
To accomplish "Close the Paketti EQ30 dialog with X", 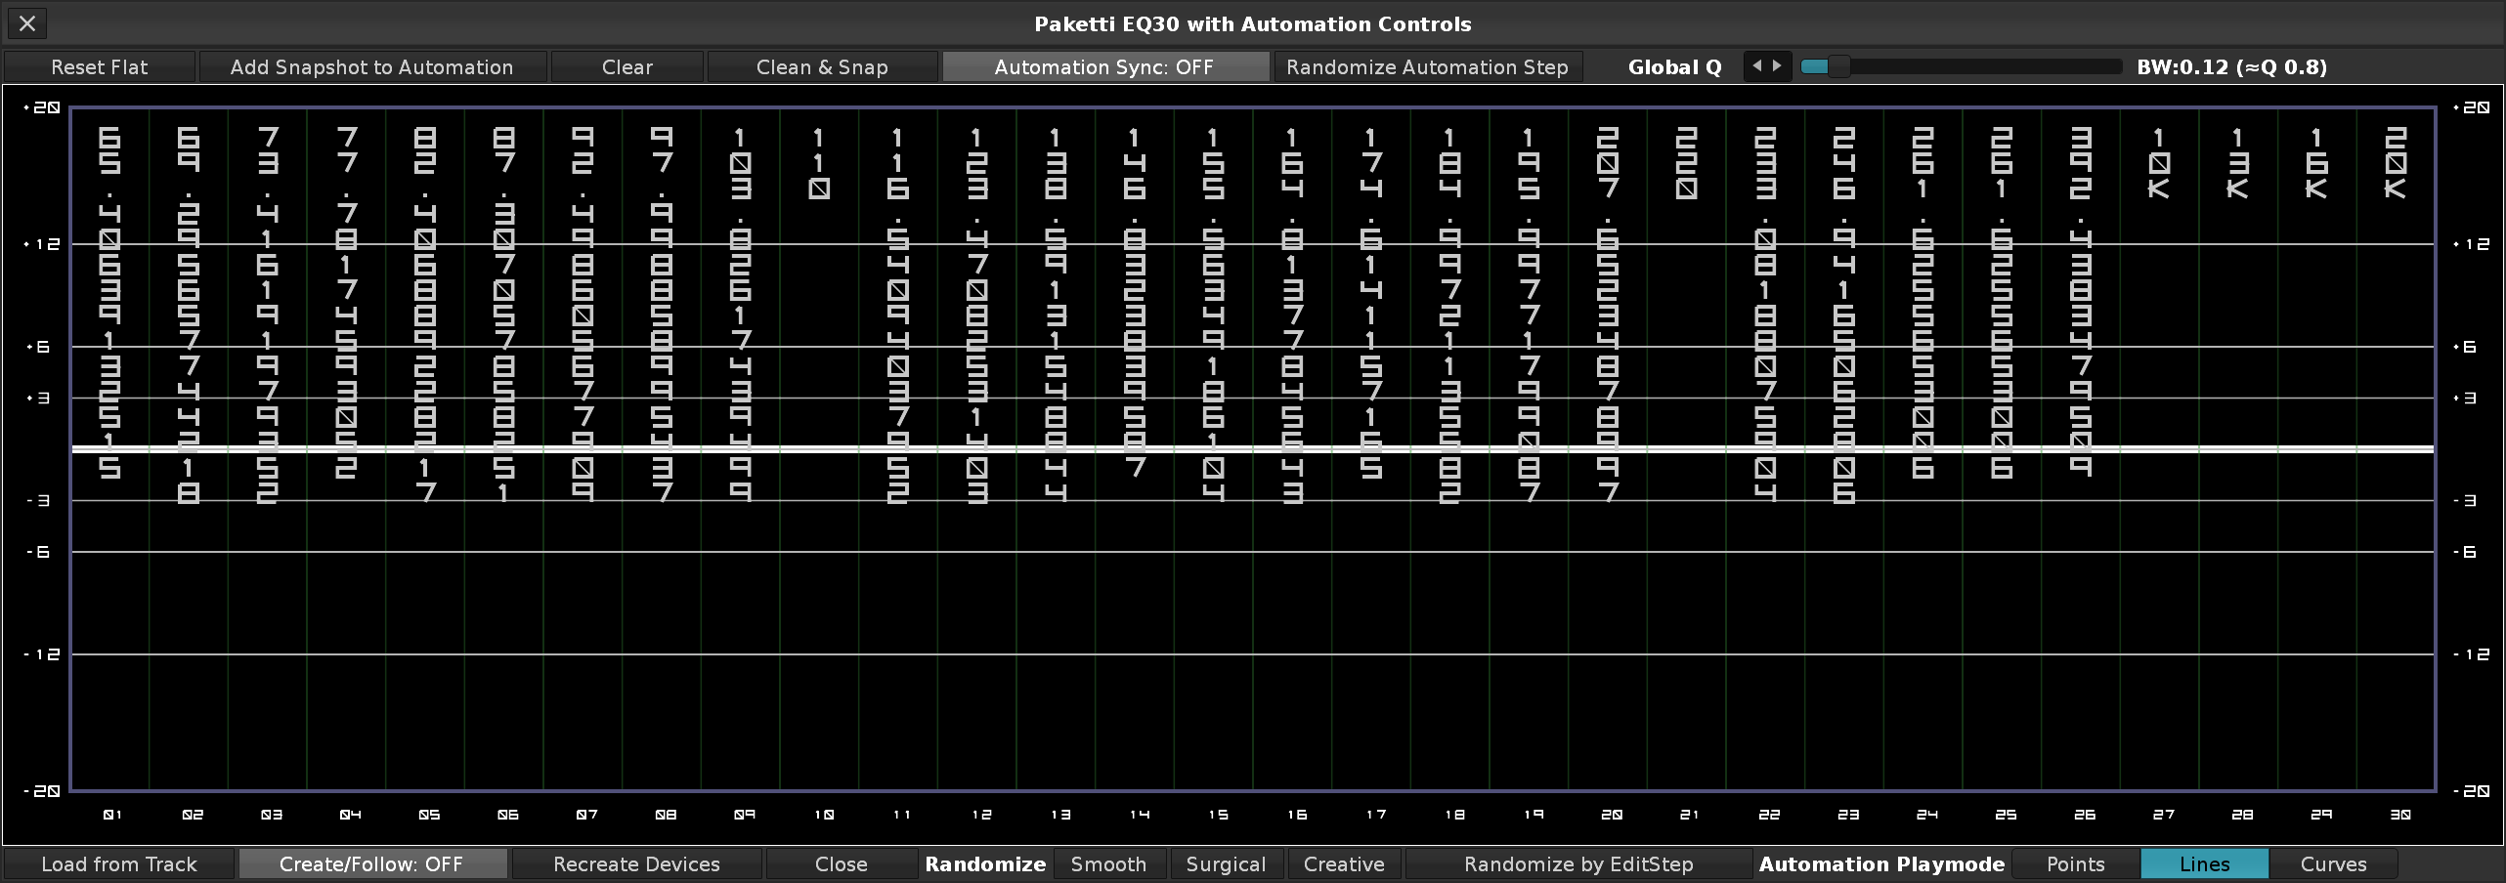I will [x=27, y=23].
